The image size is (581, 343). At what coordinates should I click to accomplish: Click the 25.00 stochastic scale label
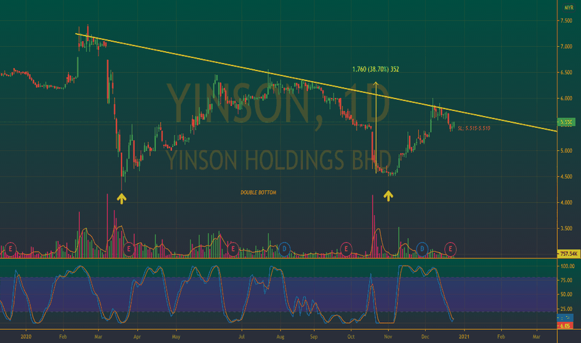pos(567,309)
